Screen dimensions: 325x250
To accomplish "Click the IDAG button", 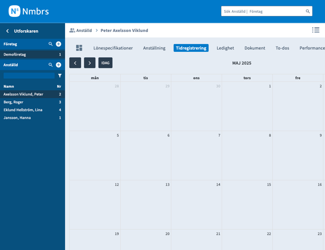I will click(105, 63).
